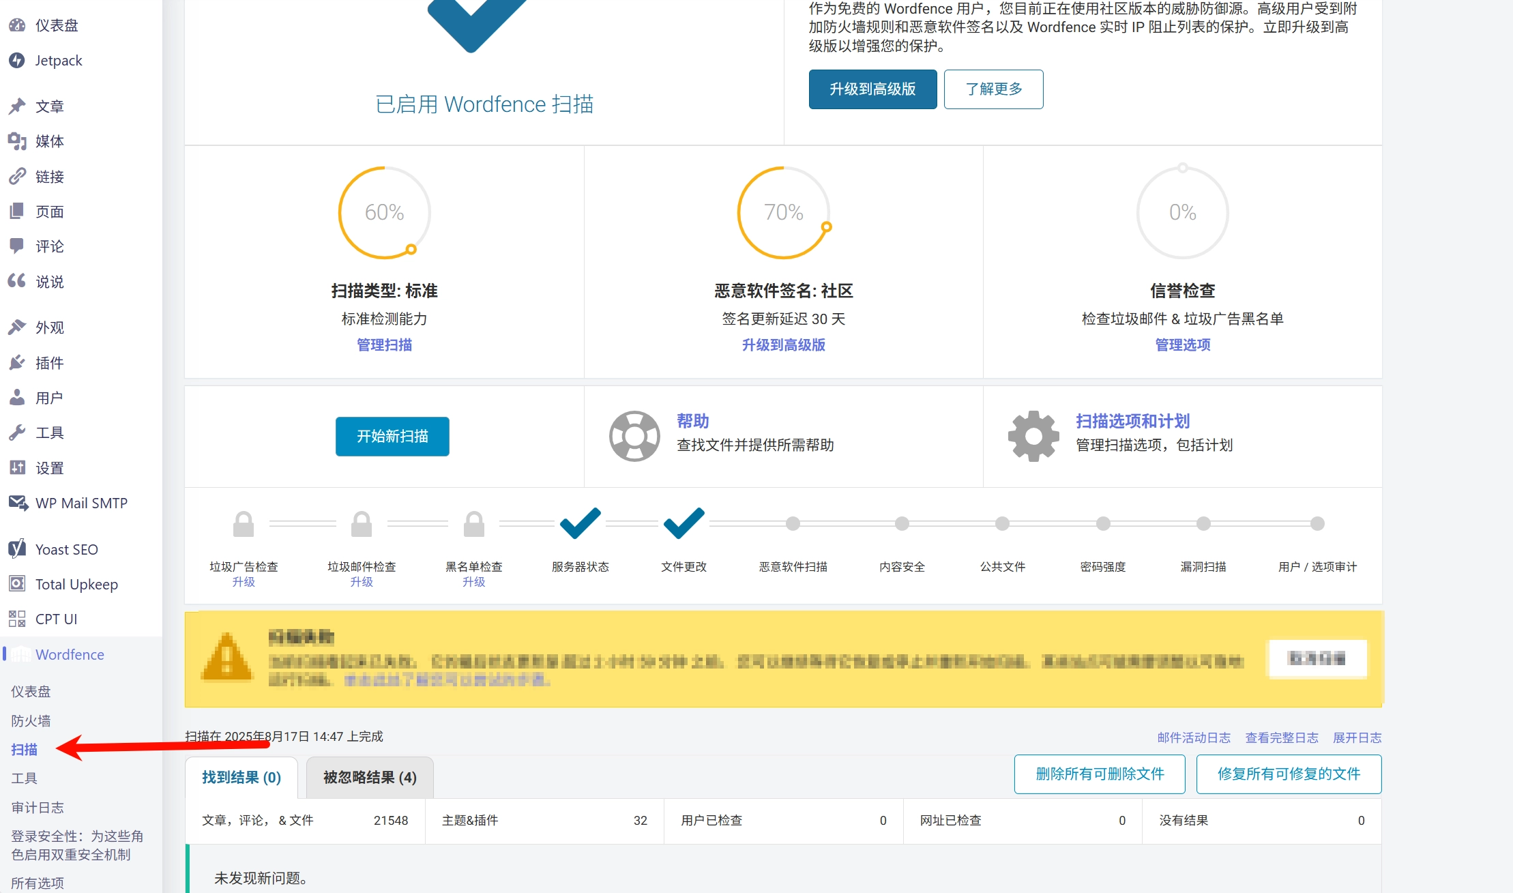The height and width of the screenshot is (893, 1513).
Task: Click the lock icon above 垃圾广告检查
Action: 244,524
